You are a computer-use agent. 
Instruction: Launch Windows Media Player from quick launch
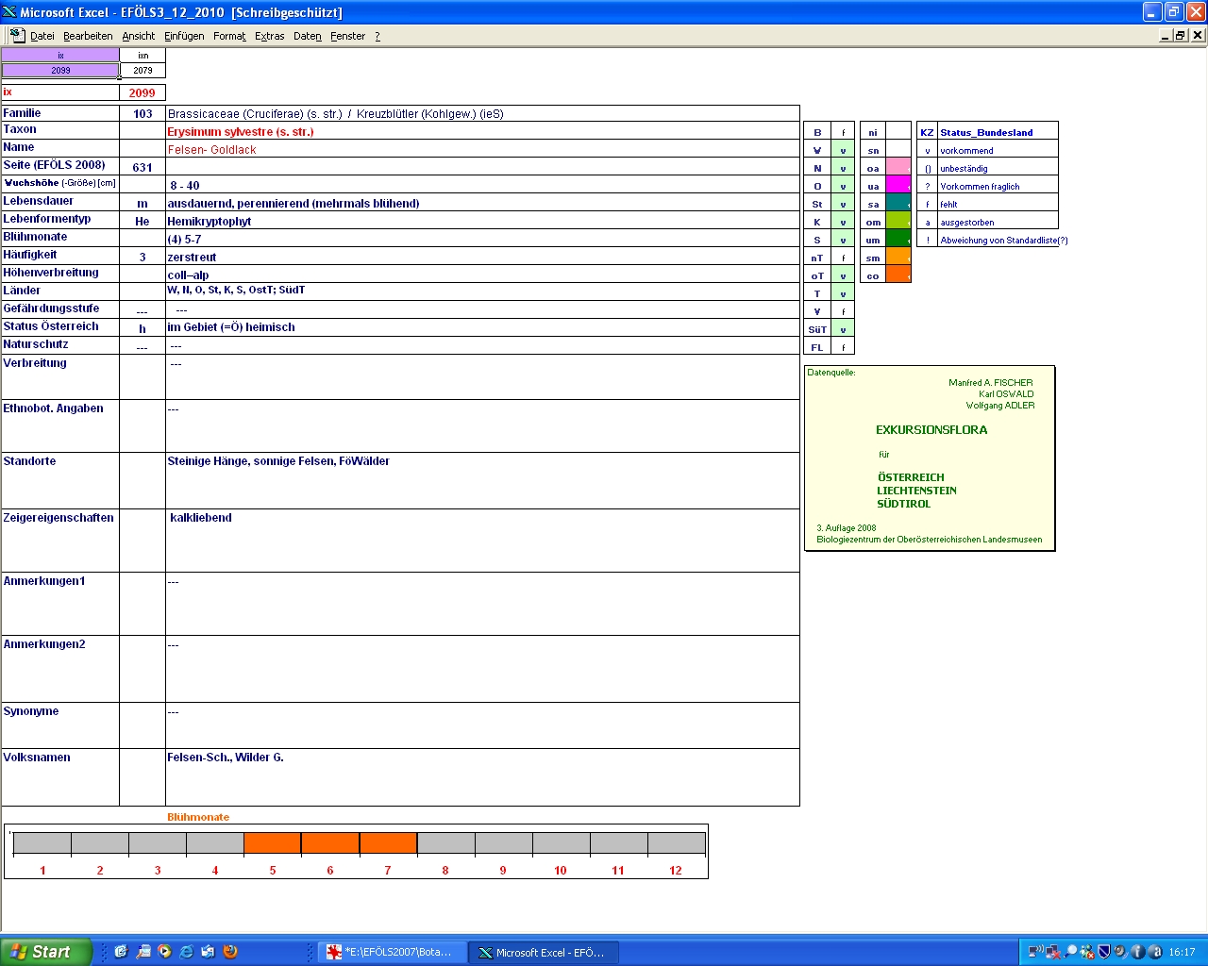[164, 952]
